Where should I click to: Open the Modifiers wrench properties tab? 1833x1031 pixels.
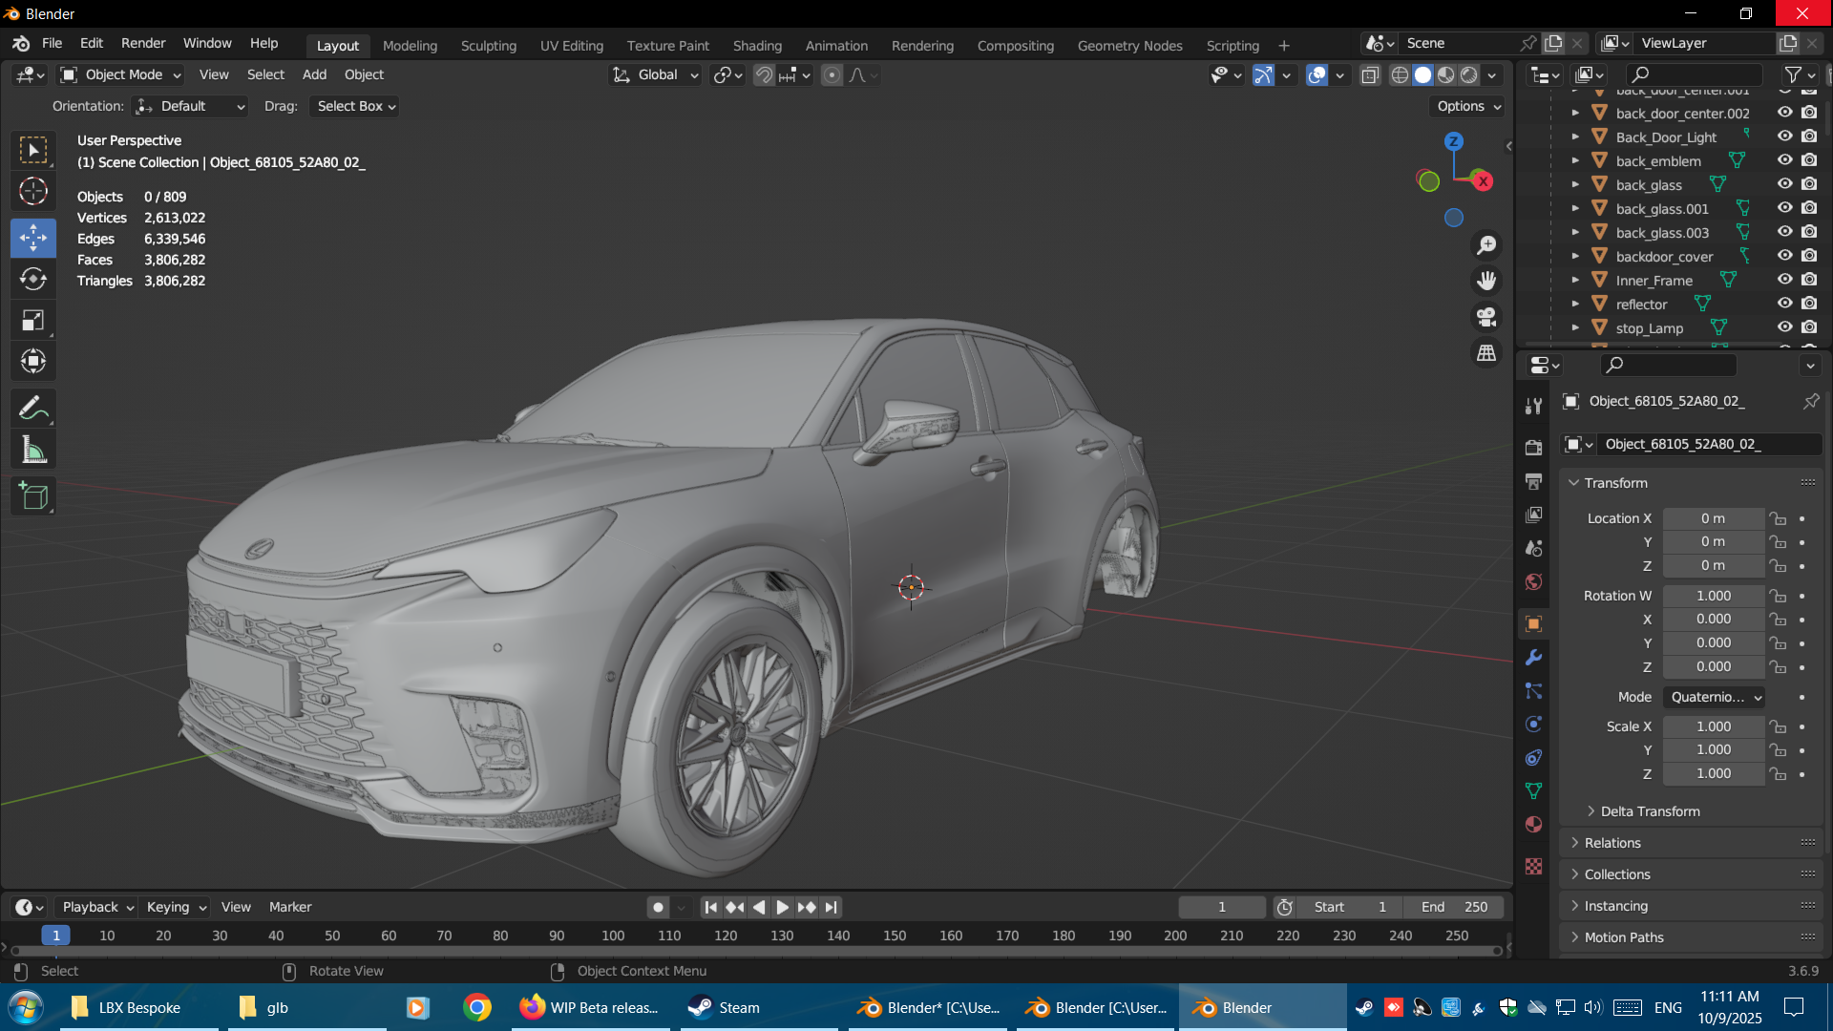pyautogui.click(x=1534, y=658)
